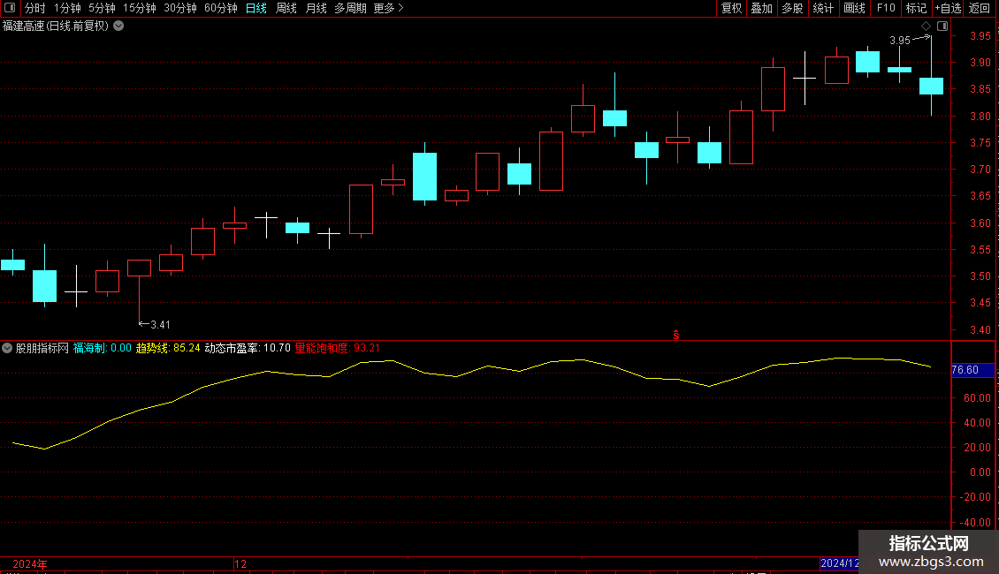Select the 30分钟 period tab

click(180, 8)
